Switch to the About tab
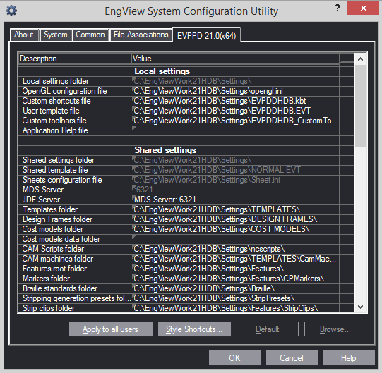The image size is (382, 373). point(24,35)
